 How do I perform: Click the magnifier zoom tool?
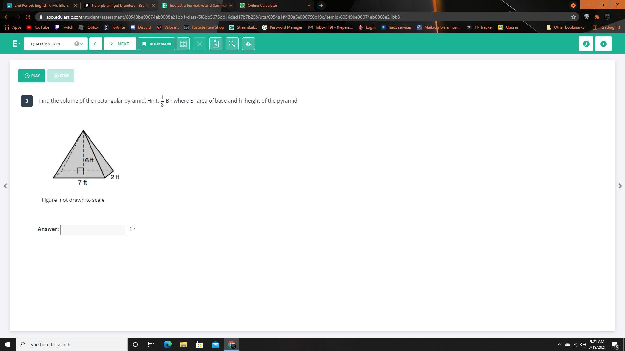pos(232,44)
